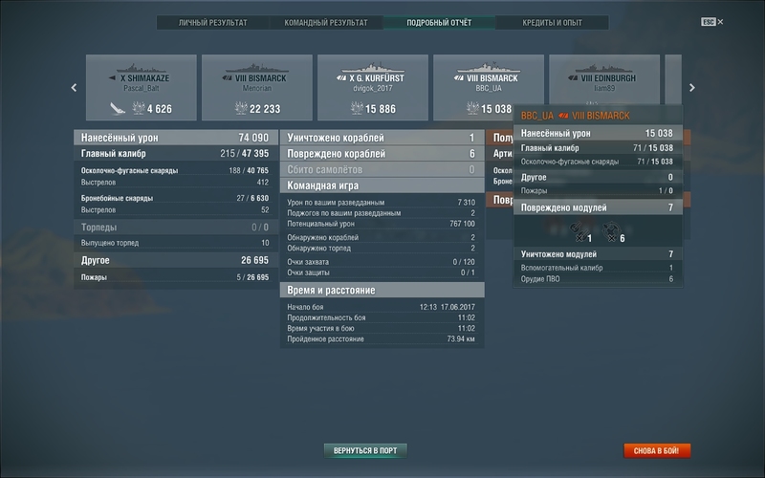This screenshot has width=765, height=478.
Task: Click damage icon next to 15 886
Action: coord(357,108)
